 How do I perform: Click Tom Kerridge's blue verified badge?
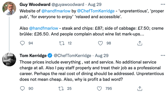pyautogui.click(x=50, y=56)
